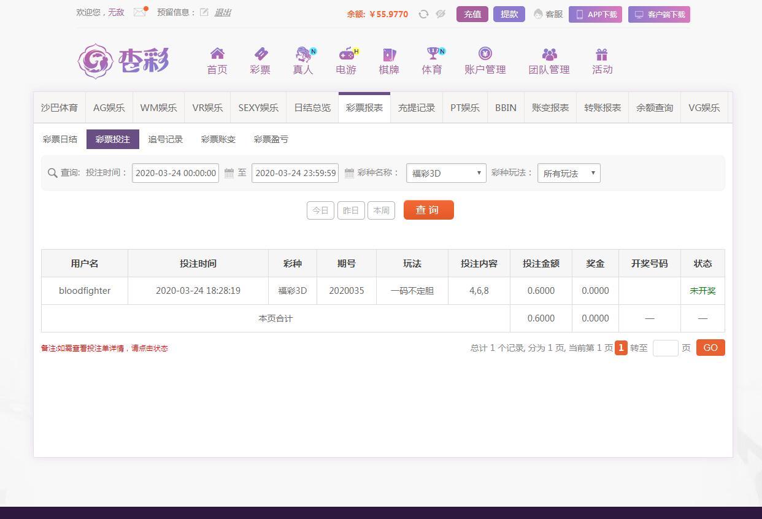Open the 首页 home icon
This screenshot has height=519, width=762.
coord(217,54)
